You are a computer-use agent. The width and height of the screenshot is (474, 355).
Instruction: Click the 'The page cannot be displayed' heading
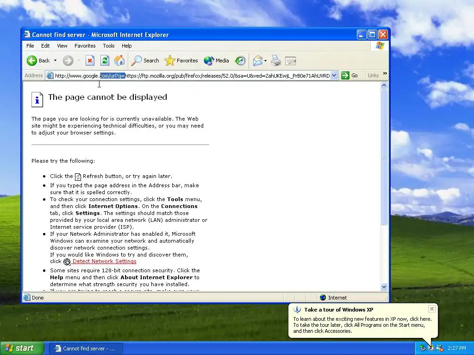click(107, 97)
